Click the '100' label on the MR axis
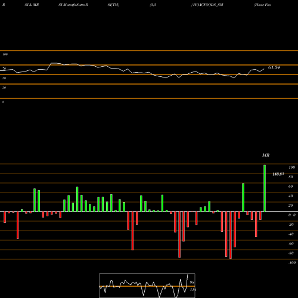The image size is (298, 298). 292,167
